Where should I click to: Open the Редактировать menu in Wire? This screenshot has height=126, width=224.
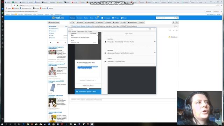(80, 31)
